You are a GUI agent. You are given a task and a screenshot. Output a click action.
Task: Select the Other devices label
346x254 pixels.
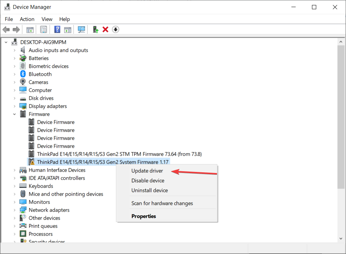coord(44,218)
